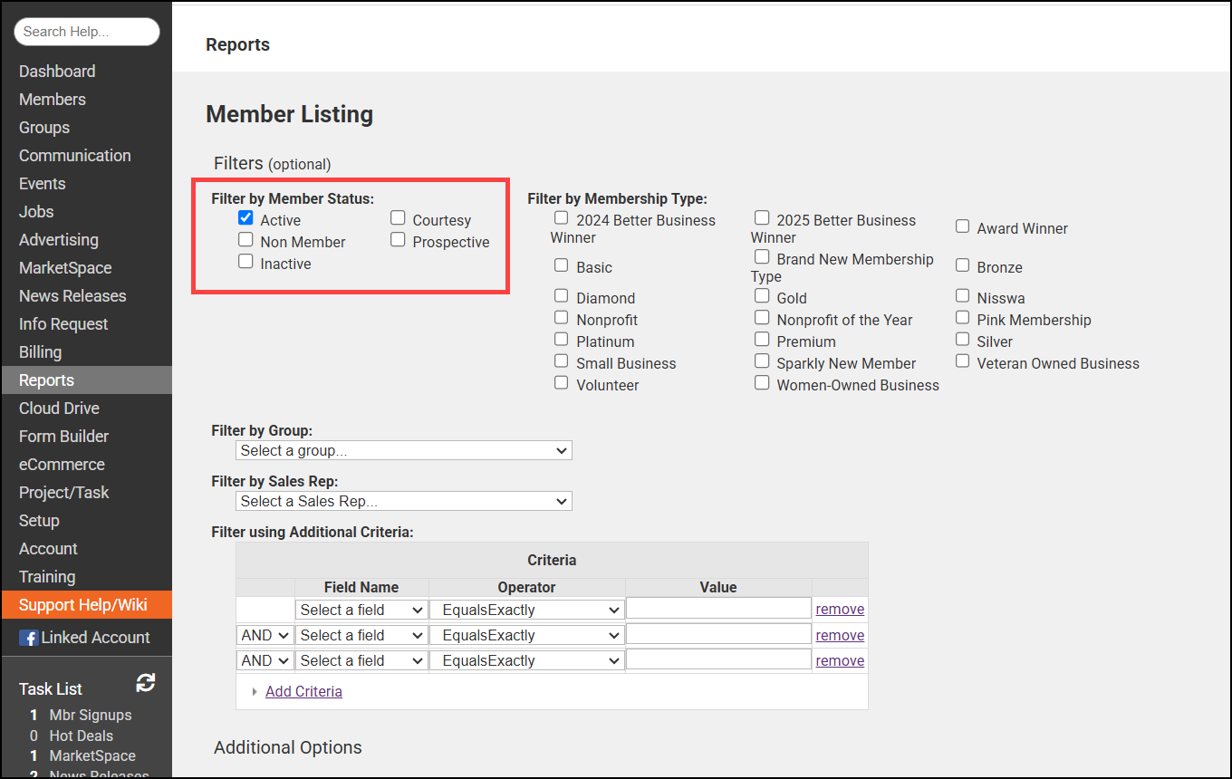Image resolution: width=1232 pixels, height=779 pixels.
Task: Click the Add Criteria link
Action: pyautogui.click(x=303, y=692)
